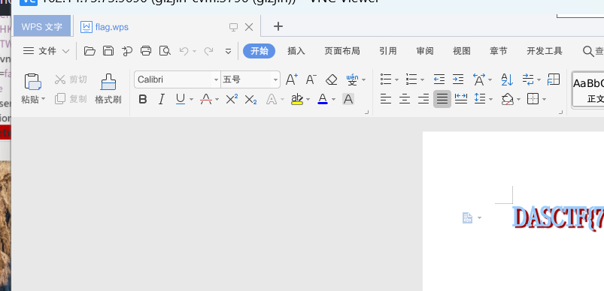Apply paragraph shading fill bucket
Viewport: 604px width, 291px height.
[507, 99]
